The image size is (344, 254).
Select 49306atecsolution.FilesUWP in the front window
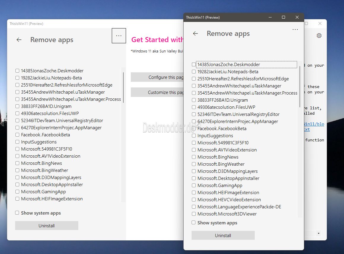194,107
